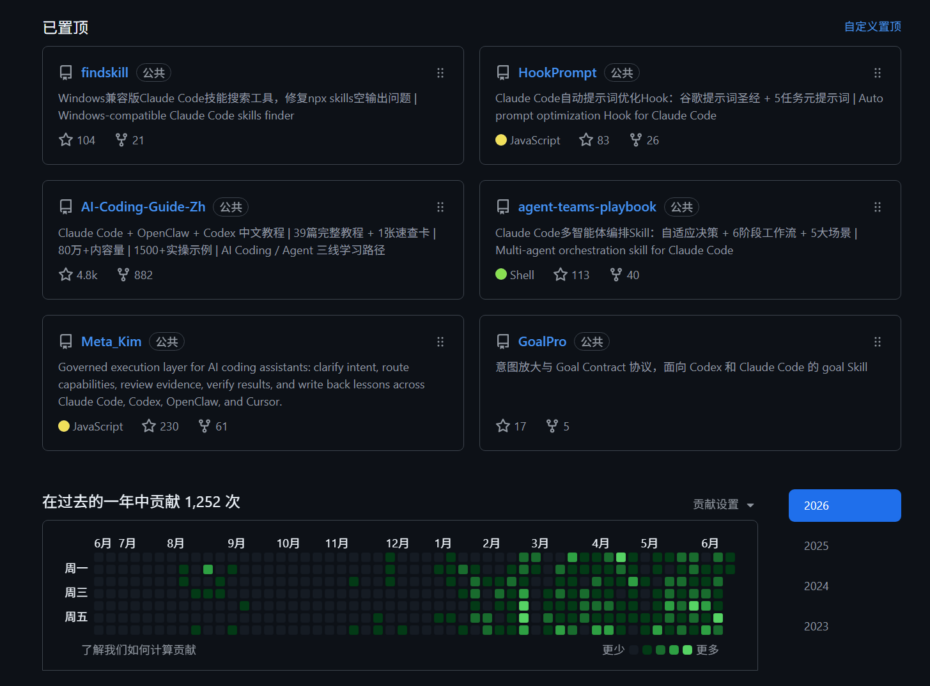Click the 周五 row label in graph
Image resolution: width=930 pixels, height=686 pixels.
[76, 617]
